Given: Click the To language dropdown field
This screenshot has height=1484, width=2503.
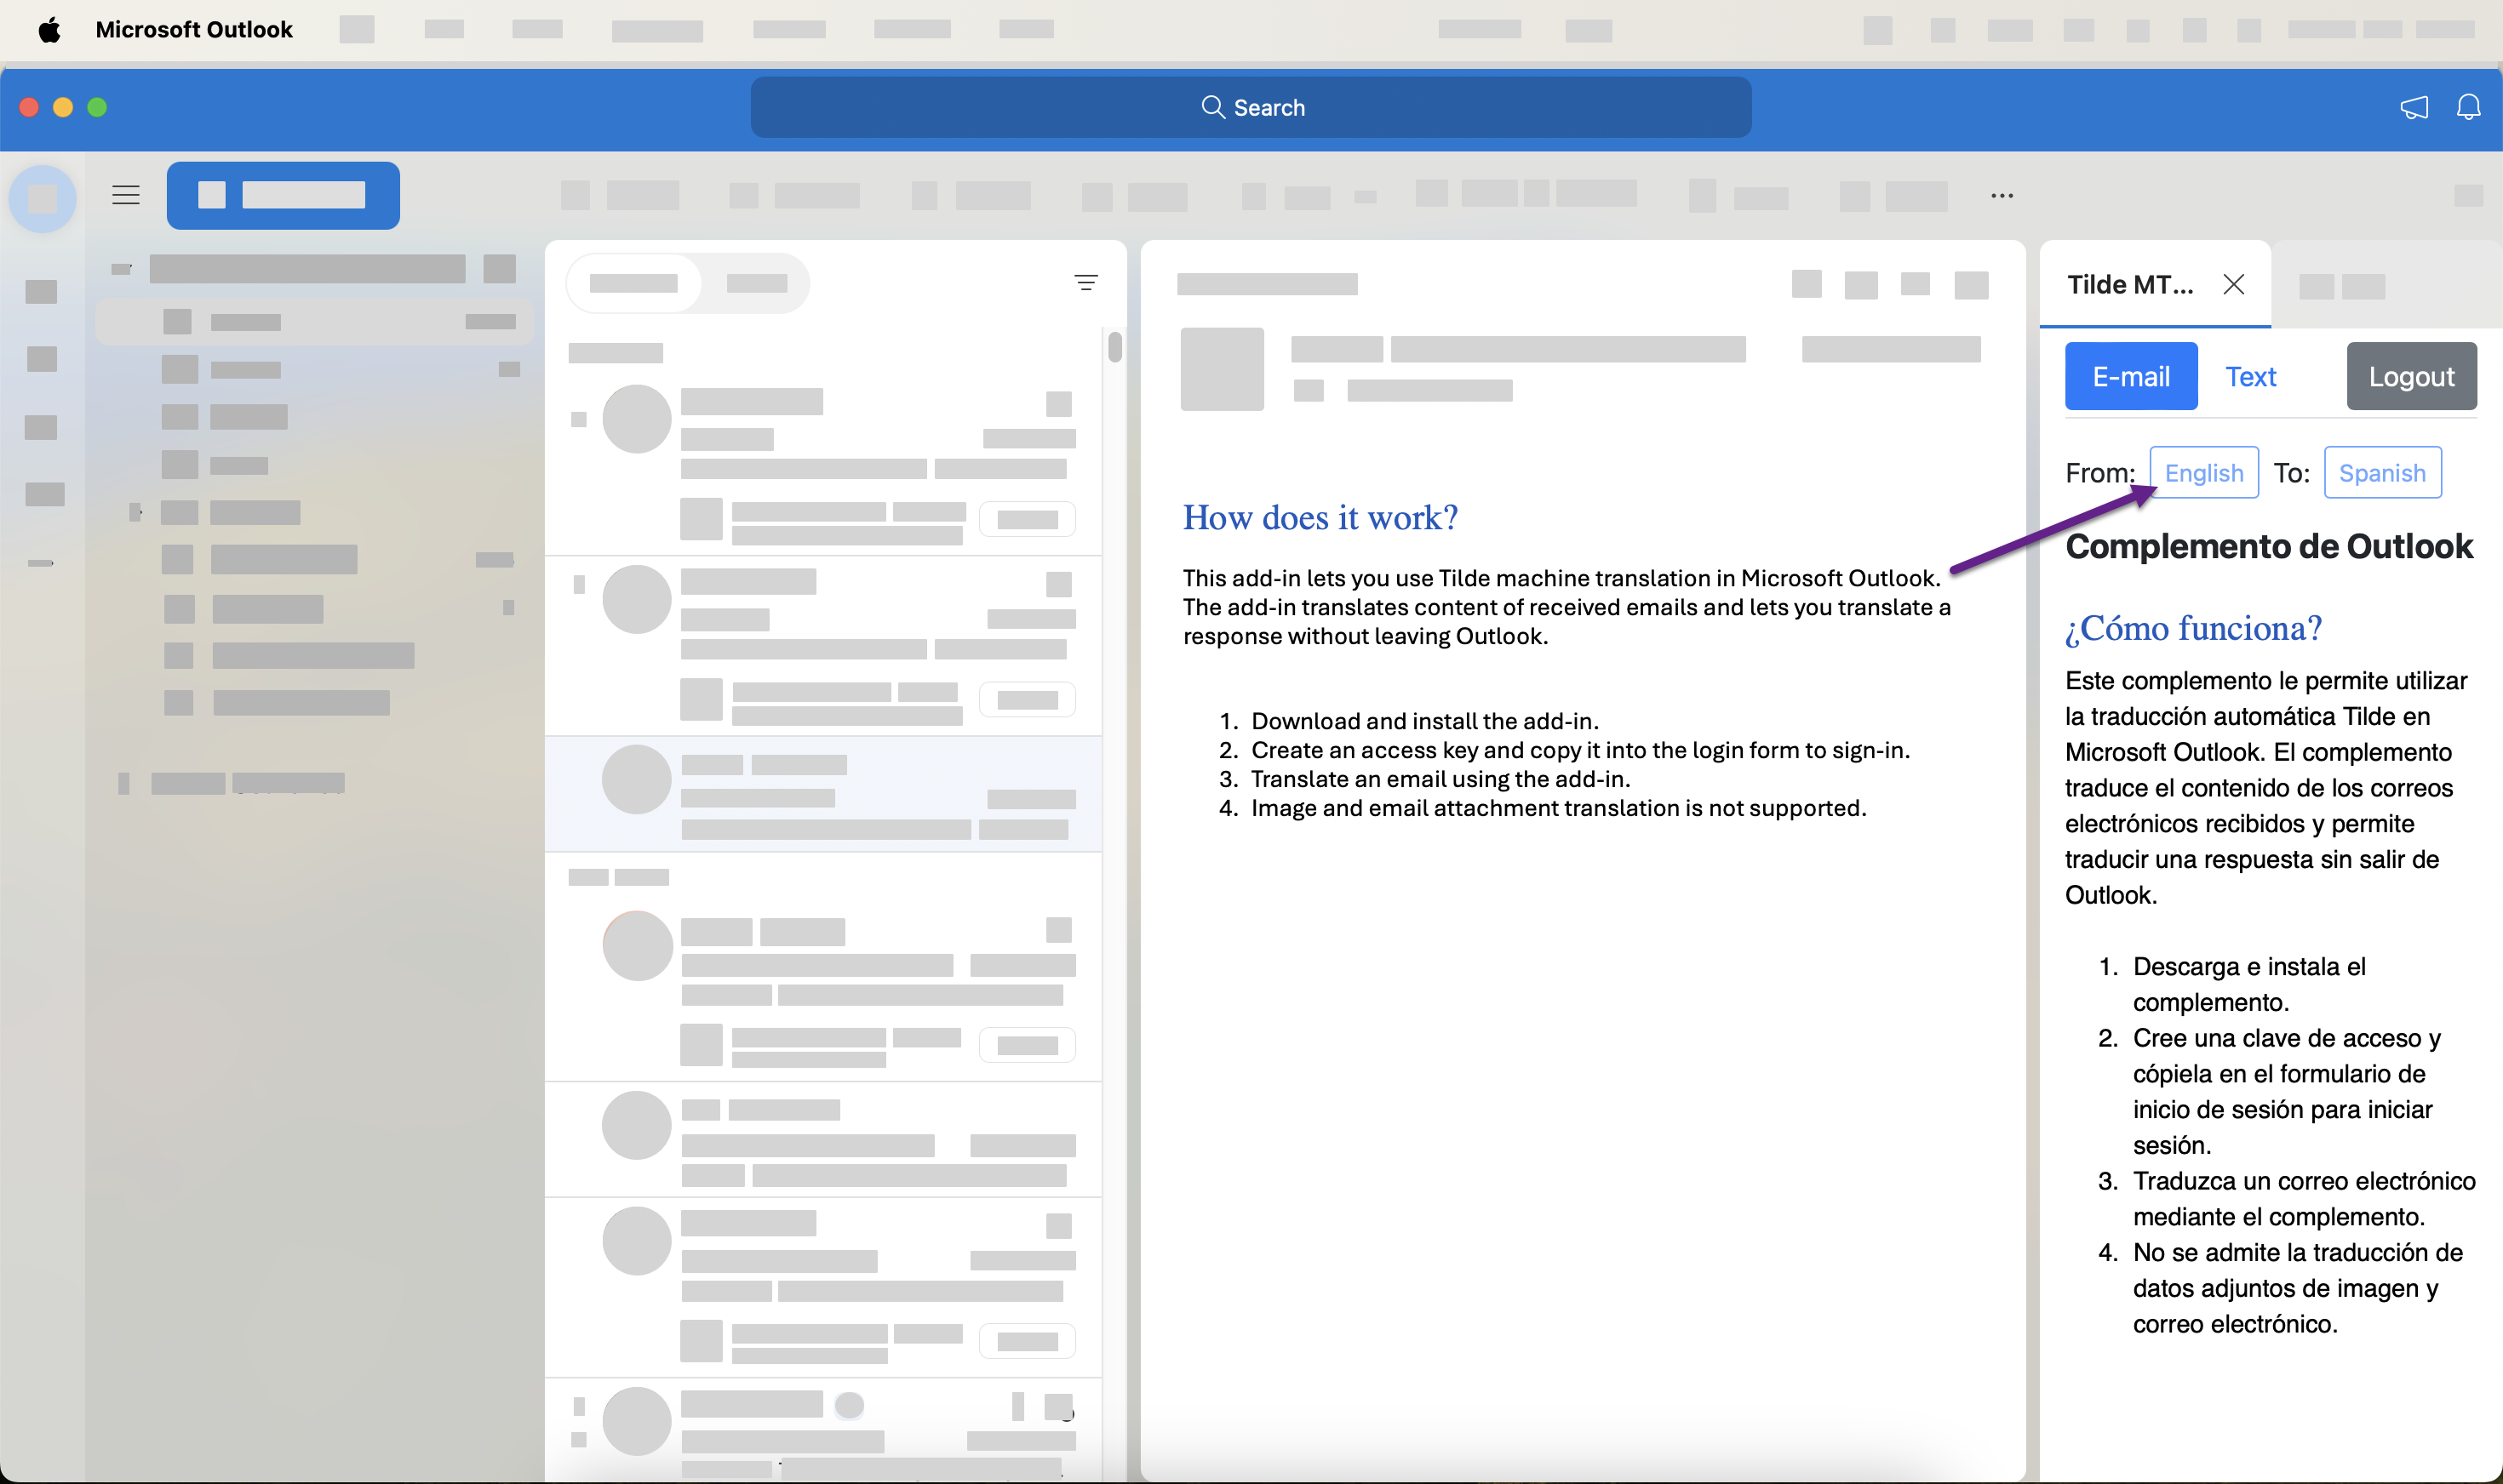Looking at the screenshot, I should 2383,471.
